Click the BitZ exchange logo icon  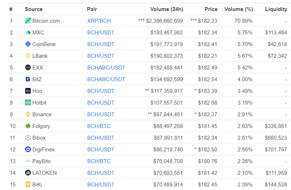click(x=28, y=79)
